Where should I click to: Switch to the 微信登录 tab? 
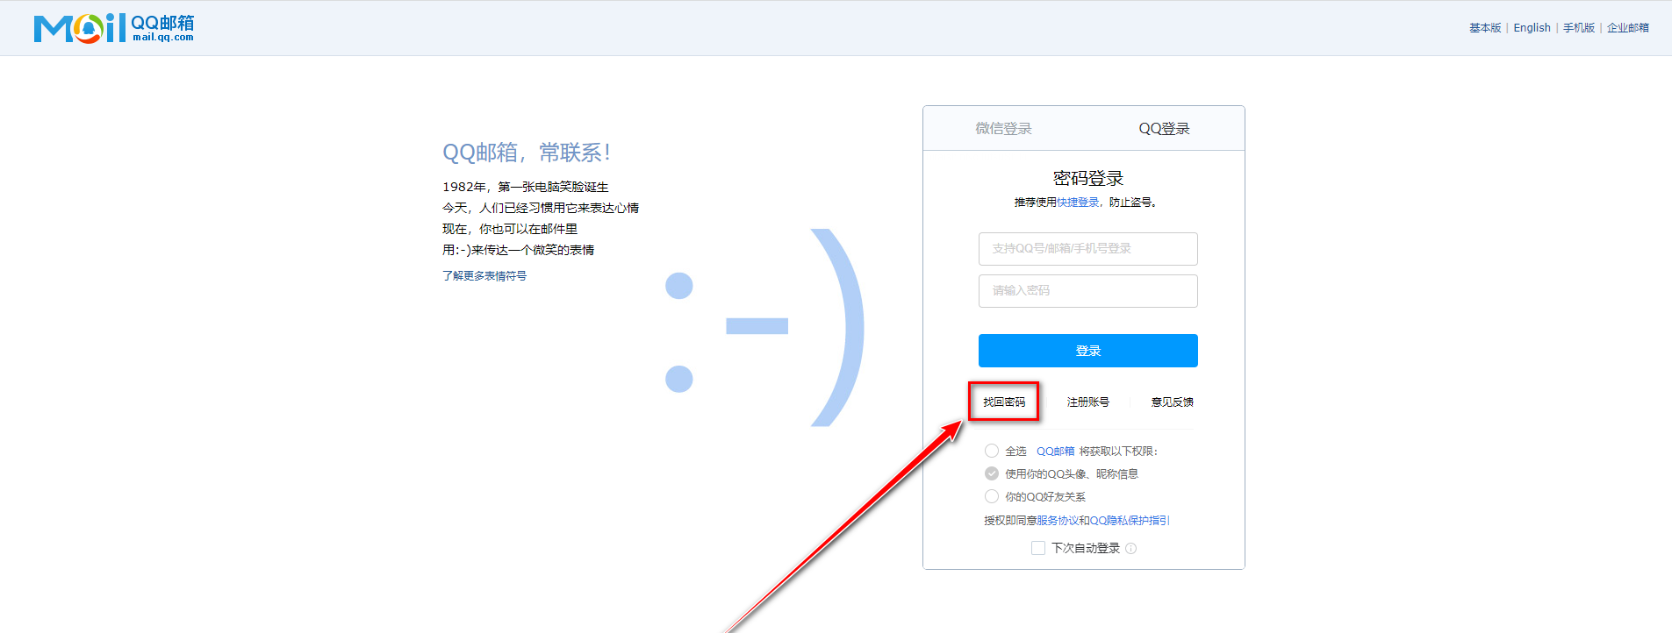tap(1003, 129)
